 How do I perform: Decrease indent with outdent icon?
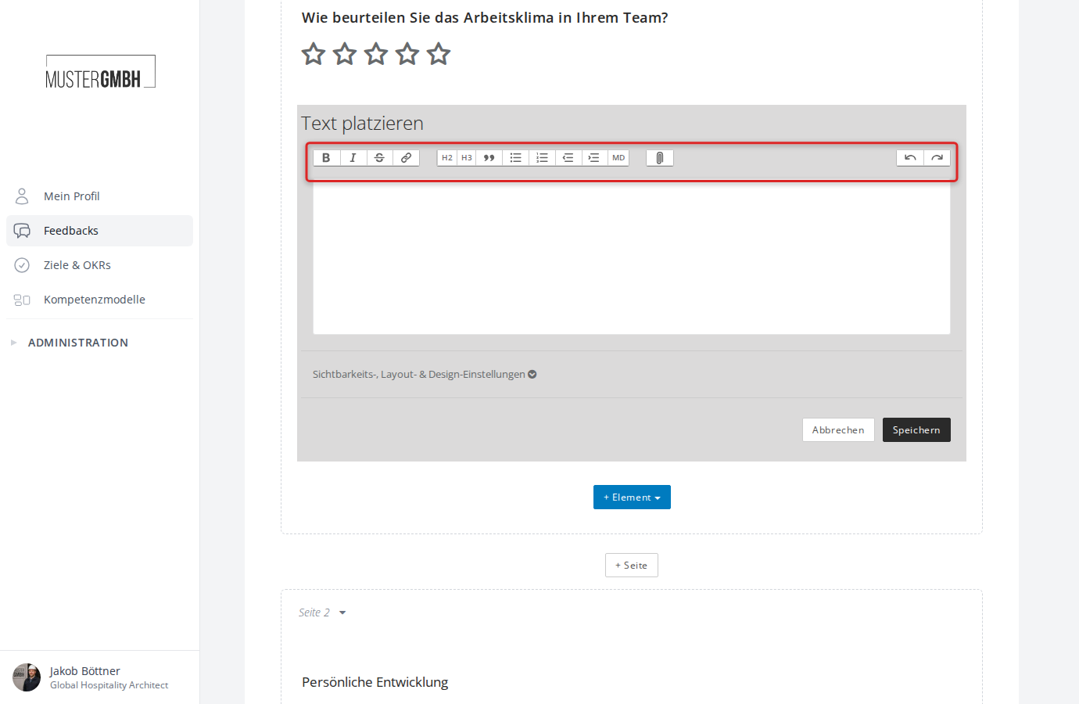pyautogui.click(x=568, y=158)
